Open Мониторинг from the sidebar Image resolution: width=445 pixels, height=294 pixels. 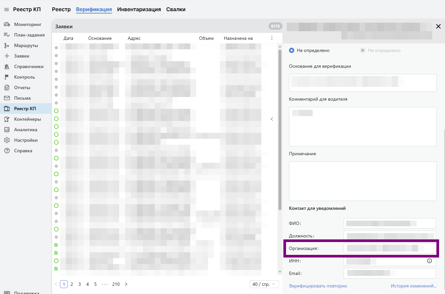(28, 24)
